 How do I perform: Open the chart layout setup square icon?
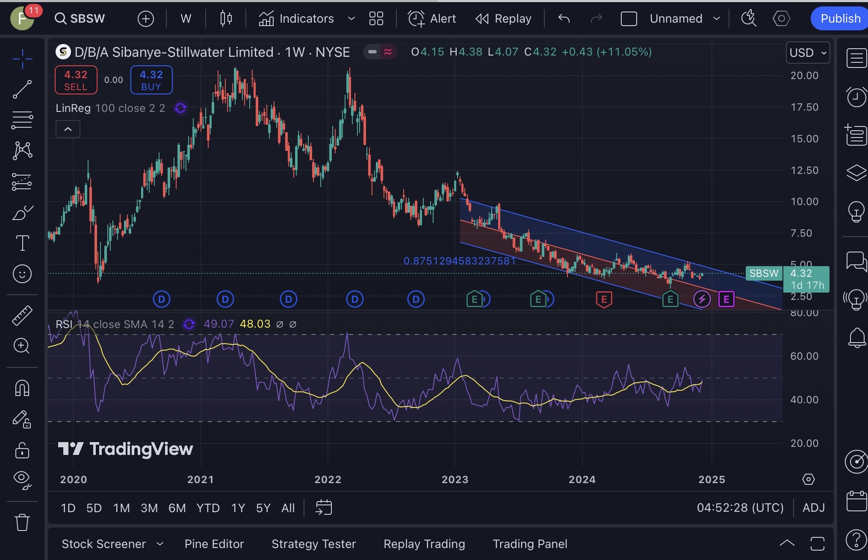(x=629, y=18)
